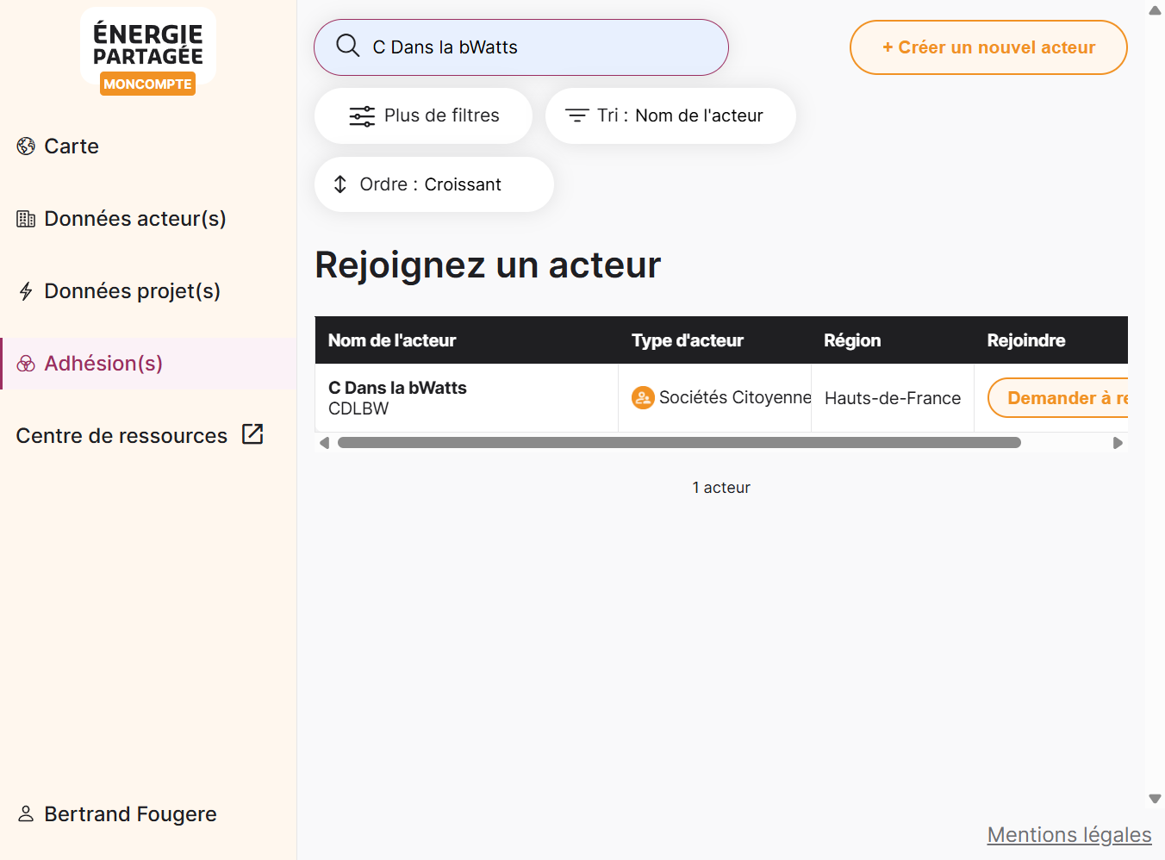Click the table's horizontal scrollbar thumb
Image resolution: width=1165 pixels, height=860 pixels.
(679, 443)
